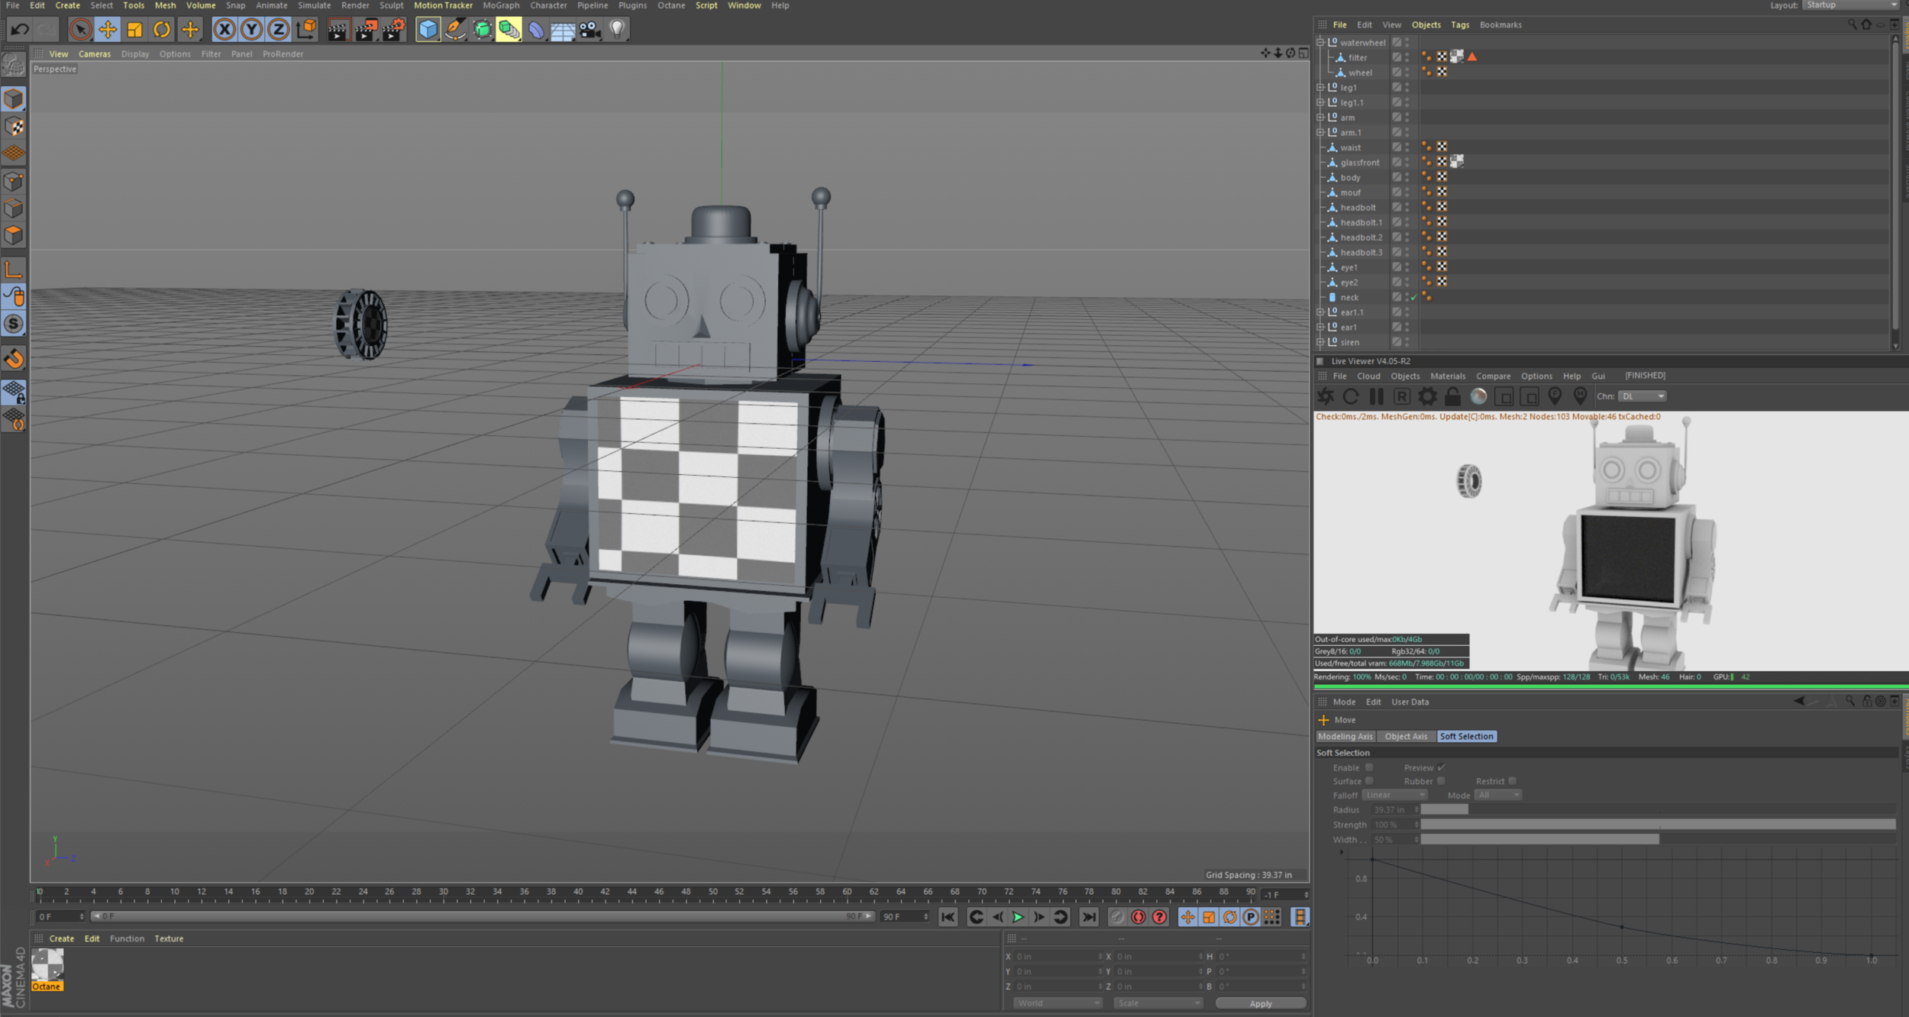Toggle the Rubber checkbox

tap(1441, 781)
